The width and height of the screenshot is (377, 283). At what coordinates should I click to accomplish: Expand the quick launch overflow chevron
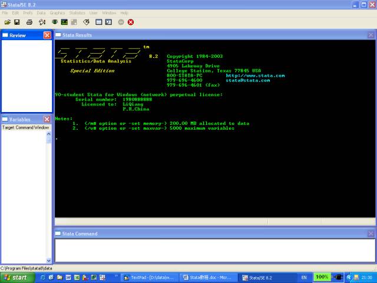click(x=116, y=275)
